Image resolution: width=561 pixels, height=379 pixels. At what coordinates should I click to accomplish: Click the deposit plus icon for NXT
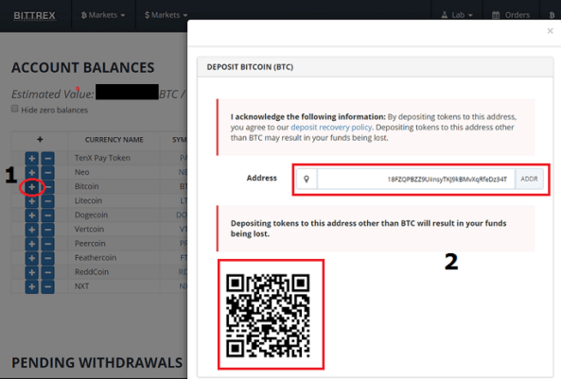click(32, 286)
